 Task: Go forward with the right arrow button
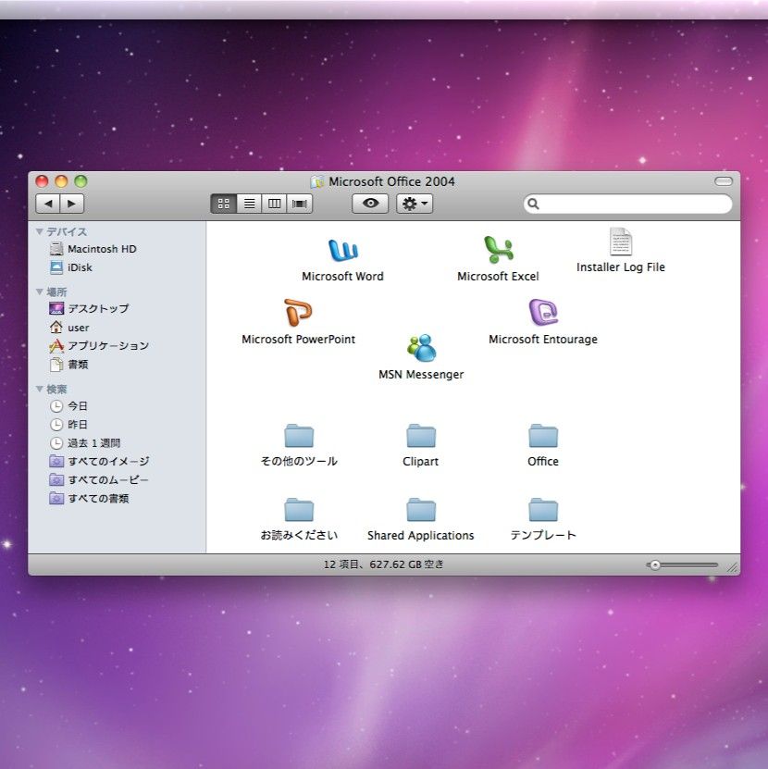coord(72,204)
